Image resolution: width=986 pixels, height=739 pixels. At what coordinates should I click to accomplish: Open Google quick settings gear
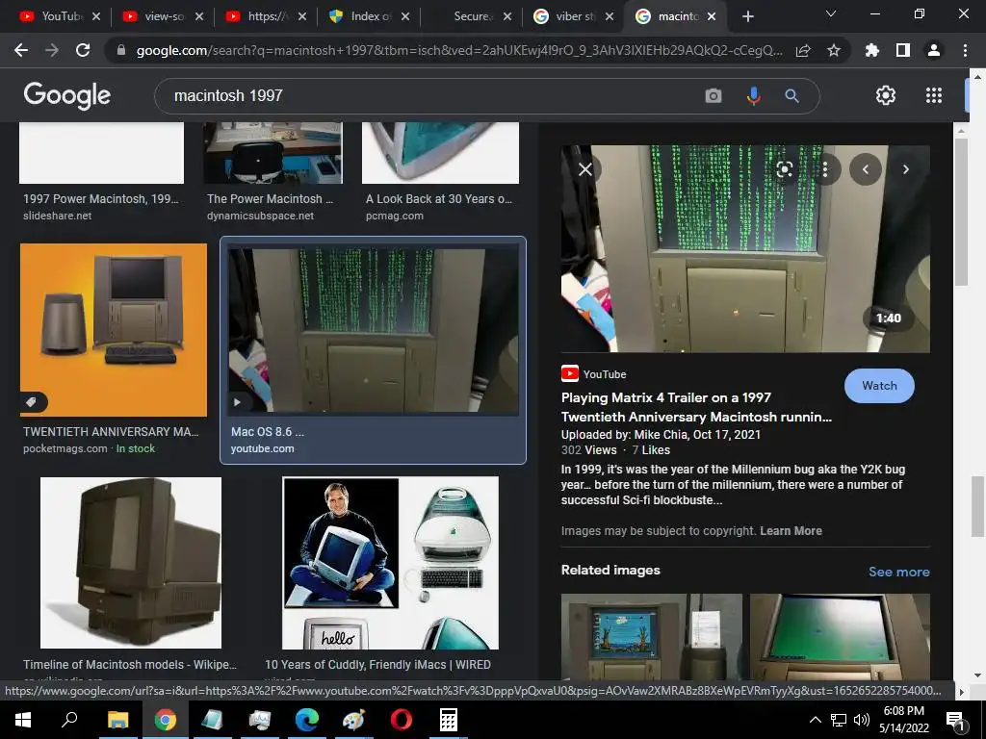pyautogui.click(x=886, y=95)
